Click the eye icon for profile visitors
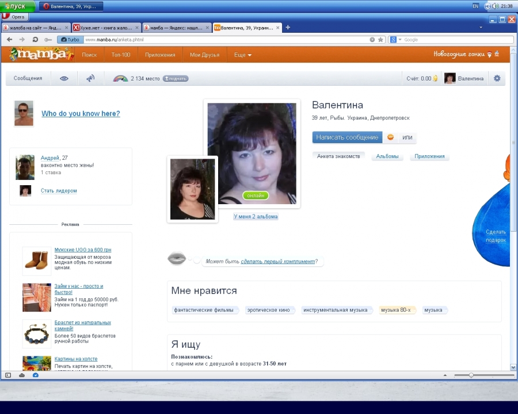518x414 pixels. 64,78
